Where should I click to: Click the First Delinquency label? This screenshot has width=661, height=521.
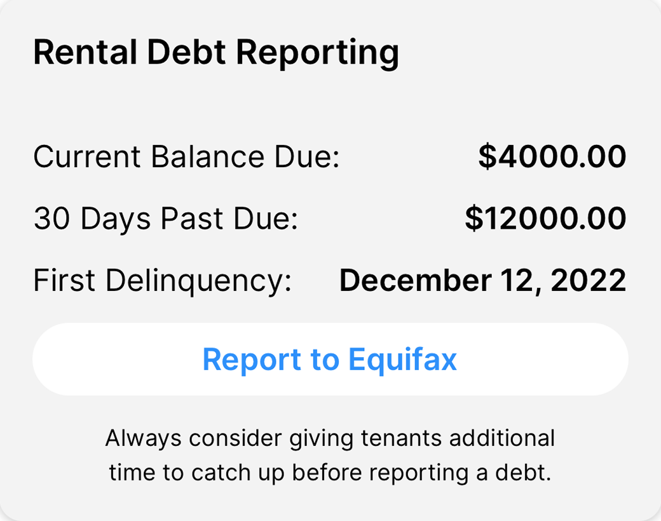[162, 281]
